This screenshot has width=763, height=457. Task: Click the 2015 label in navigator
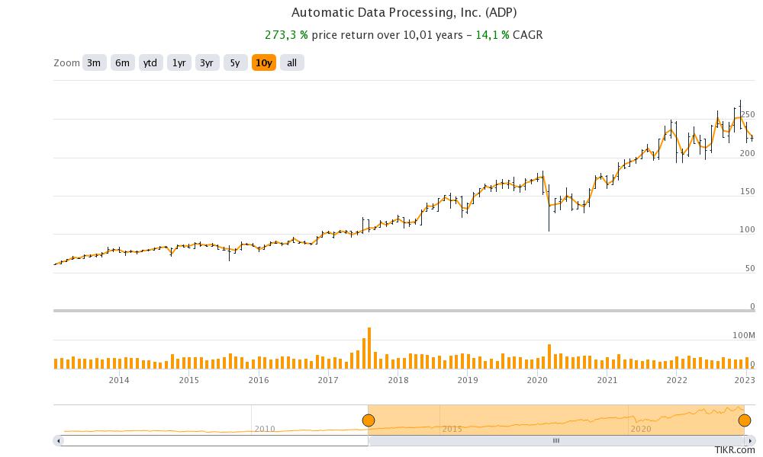(452, 429)
